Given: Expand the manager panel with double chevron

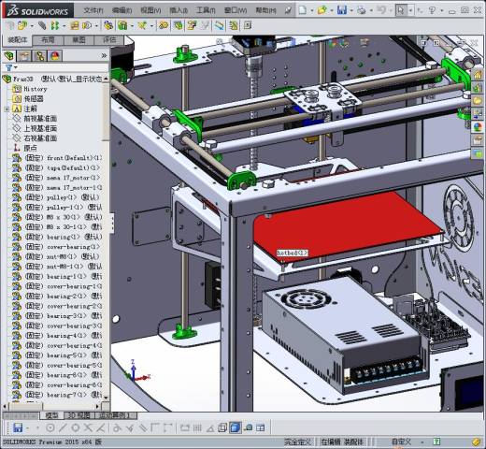Looking at the screenshot, I should (104, 56).
